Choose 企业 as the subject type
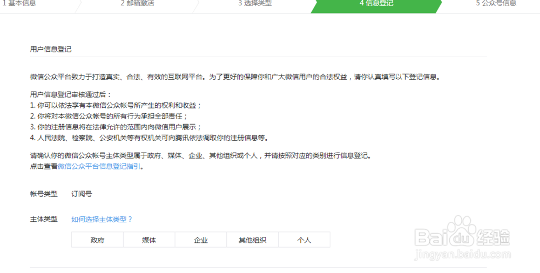The image size is (540, 273). pyautogui.click(x=201, y=240)
